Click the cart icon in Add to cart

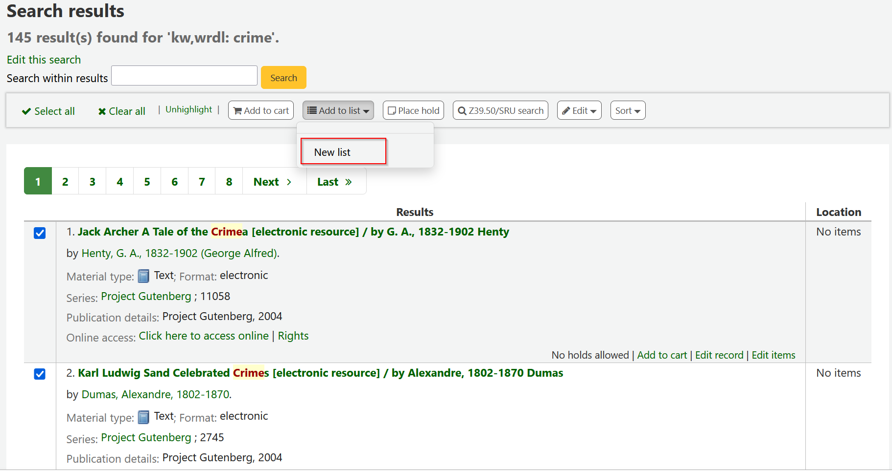238,110
